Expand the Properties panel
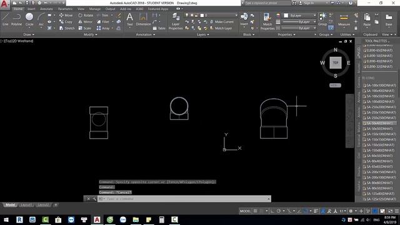 point(286,34)
